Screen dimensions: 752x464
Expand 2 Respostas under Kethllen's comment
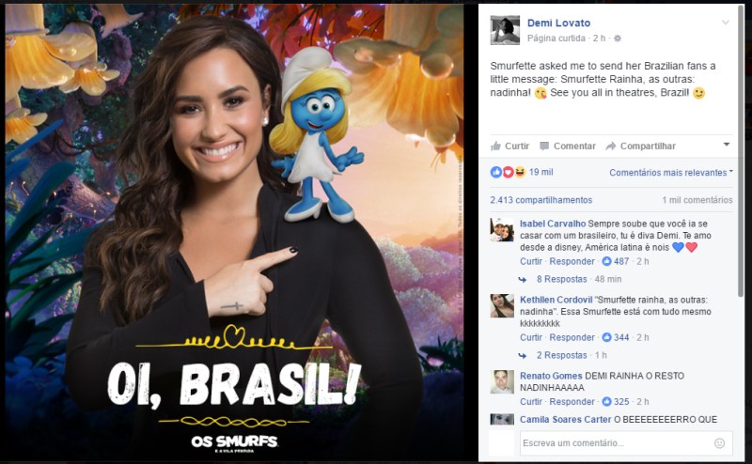click(561, 355)
